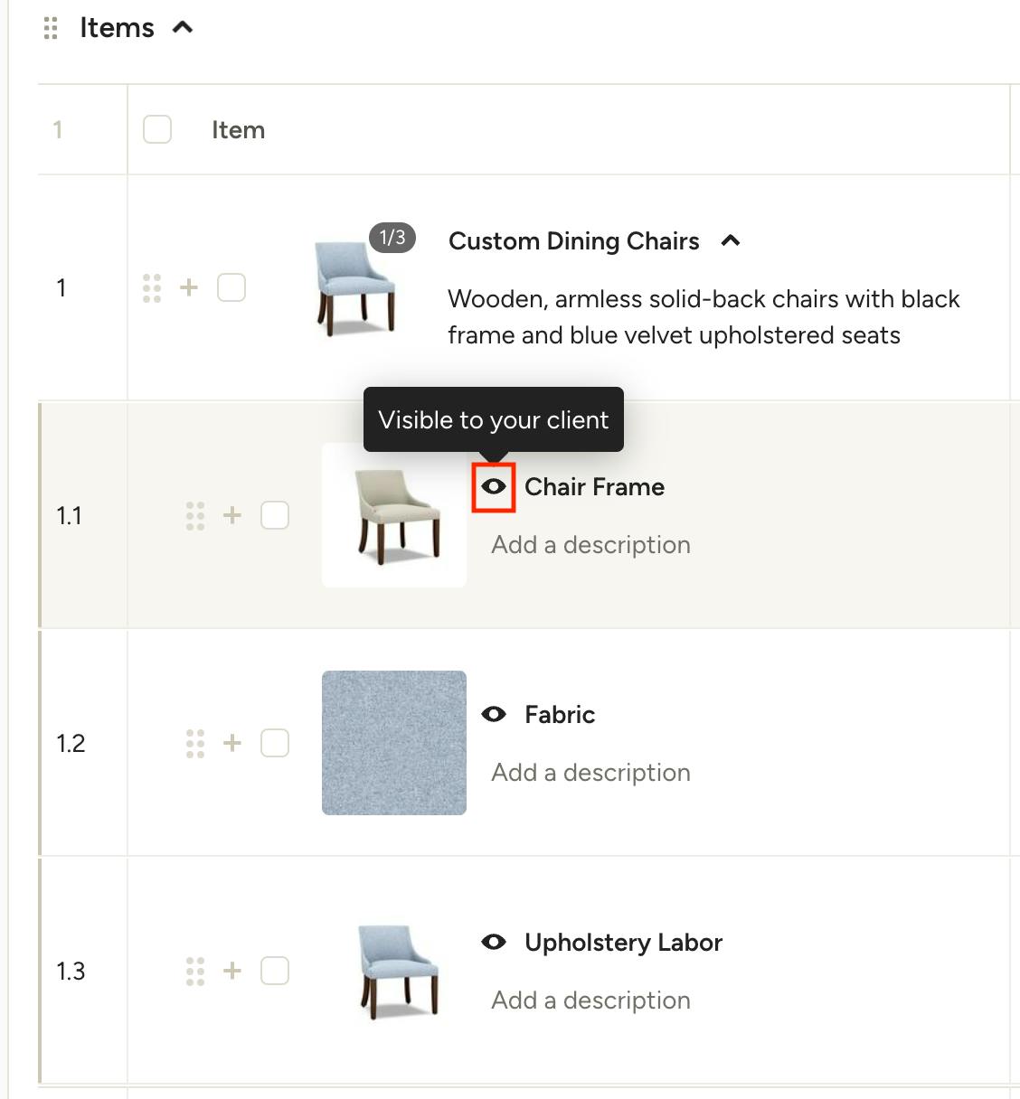Check the Chair Frame row checkbox

pos(275,515)
